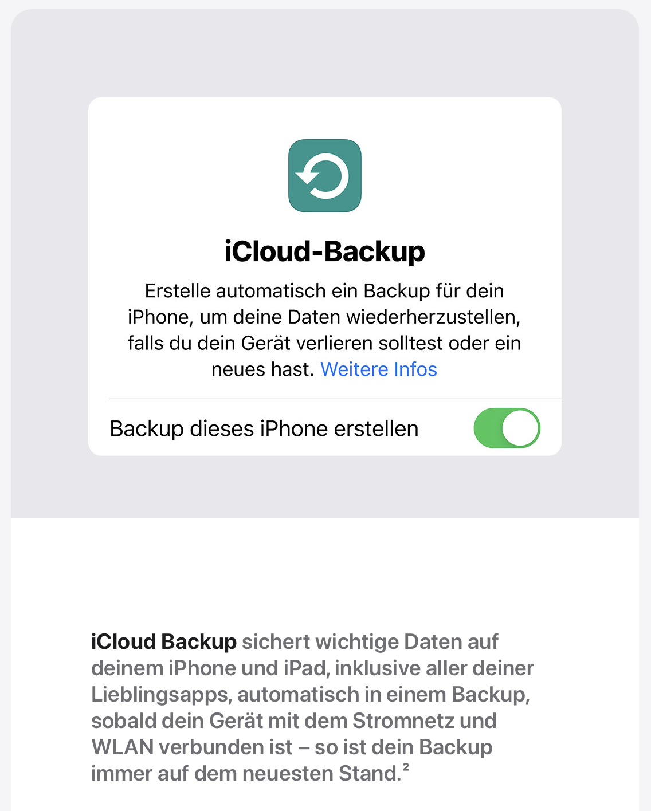The image size is (651, 811).
Task: Click the bold iCloud Backup text in the paragraph
Action: pos(164,642)
